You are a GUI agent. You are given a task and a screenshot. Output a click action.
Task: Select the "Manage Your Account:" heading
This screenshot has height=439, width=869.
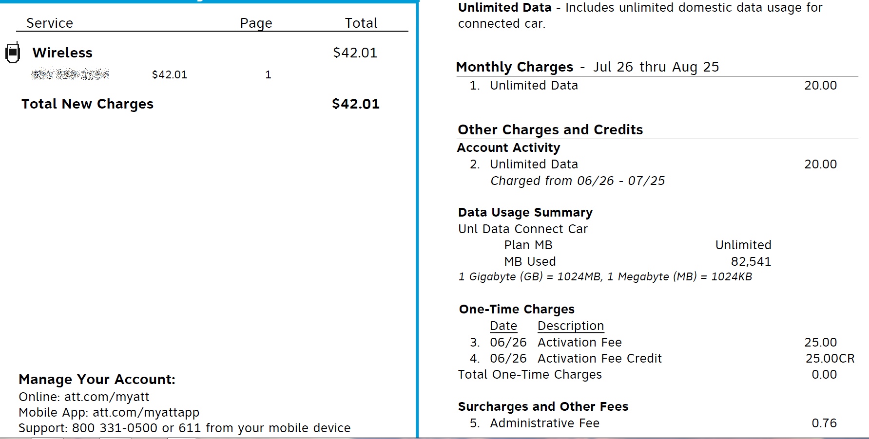97,380
